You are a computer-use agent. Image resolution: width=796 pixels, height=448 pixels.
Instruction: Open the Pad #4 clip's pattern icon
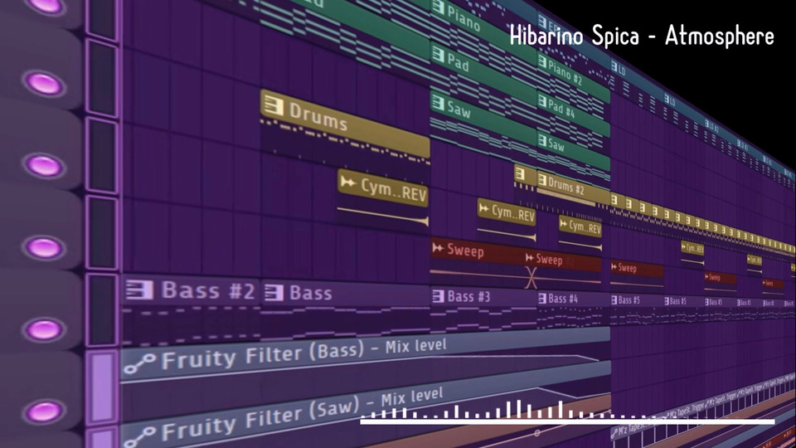542,101
